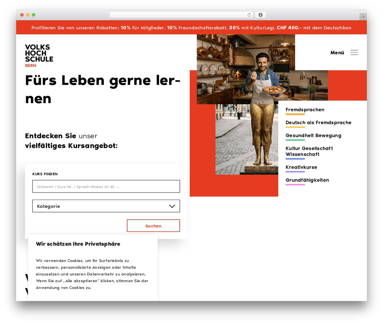Click the browser download icon
This screenshot has height=324, width=383.
[261, 15]
